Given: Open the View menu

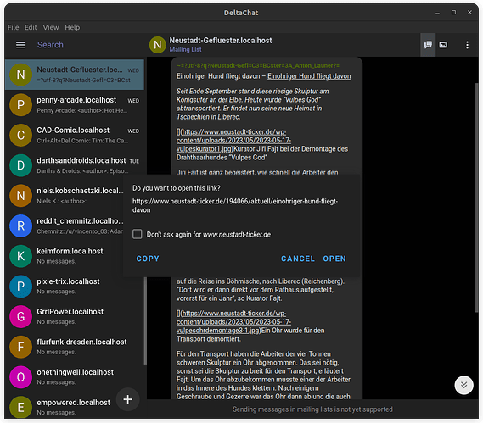Looking at the screenshot, I should pyautogui.click(x=51, y=27).
